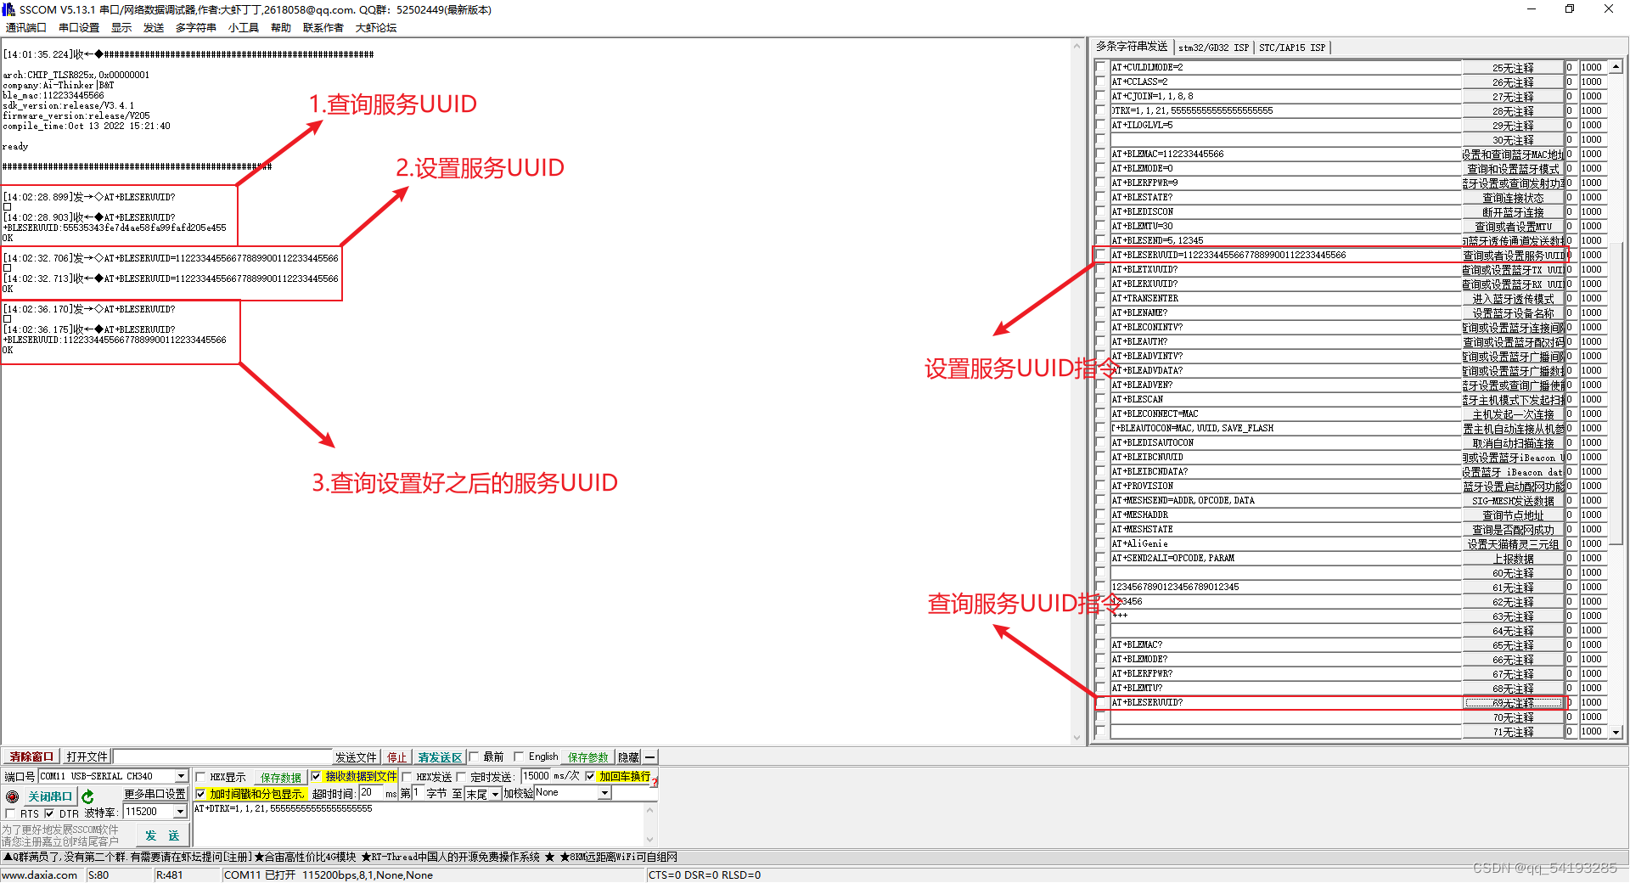
Task: Click the green refresh ports arrow icon
Action: (x=87, y=796)
